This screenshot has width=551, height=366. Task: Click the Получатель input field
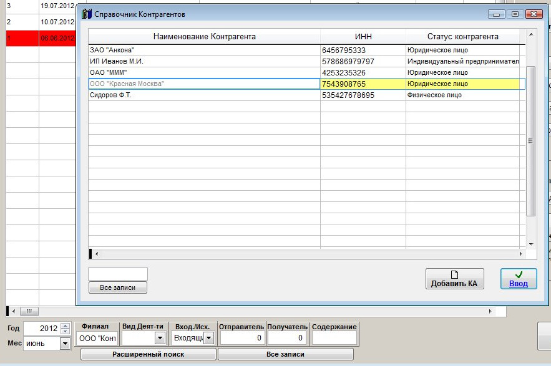click(x=287, y=338)
